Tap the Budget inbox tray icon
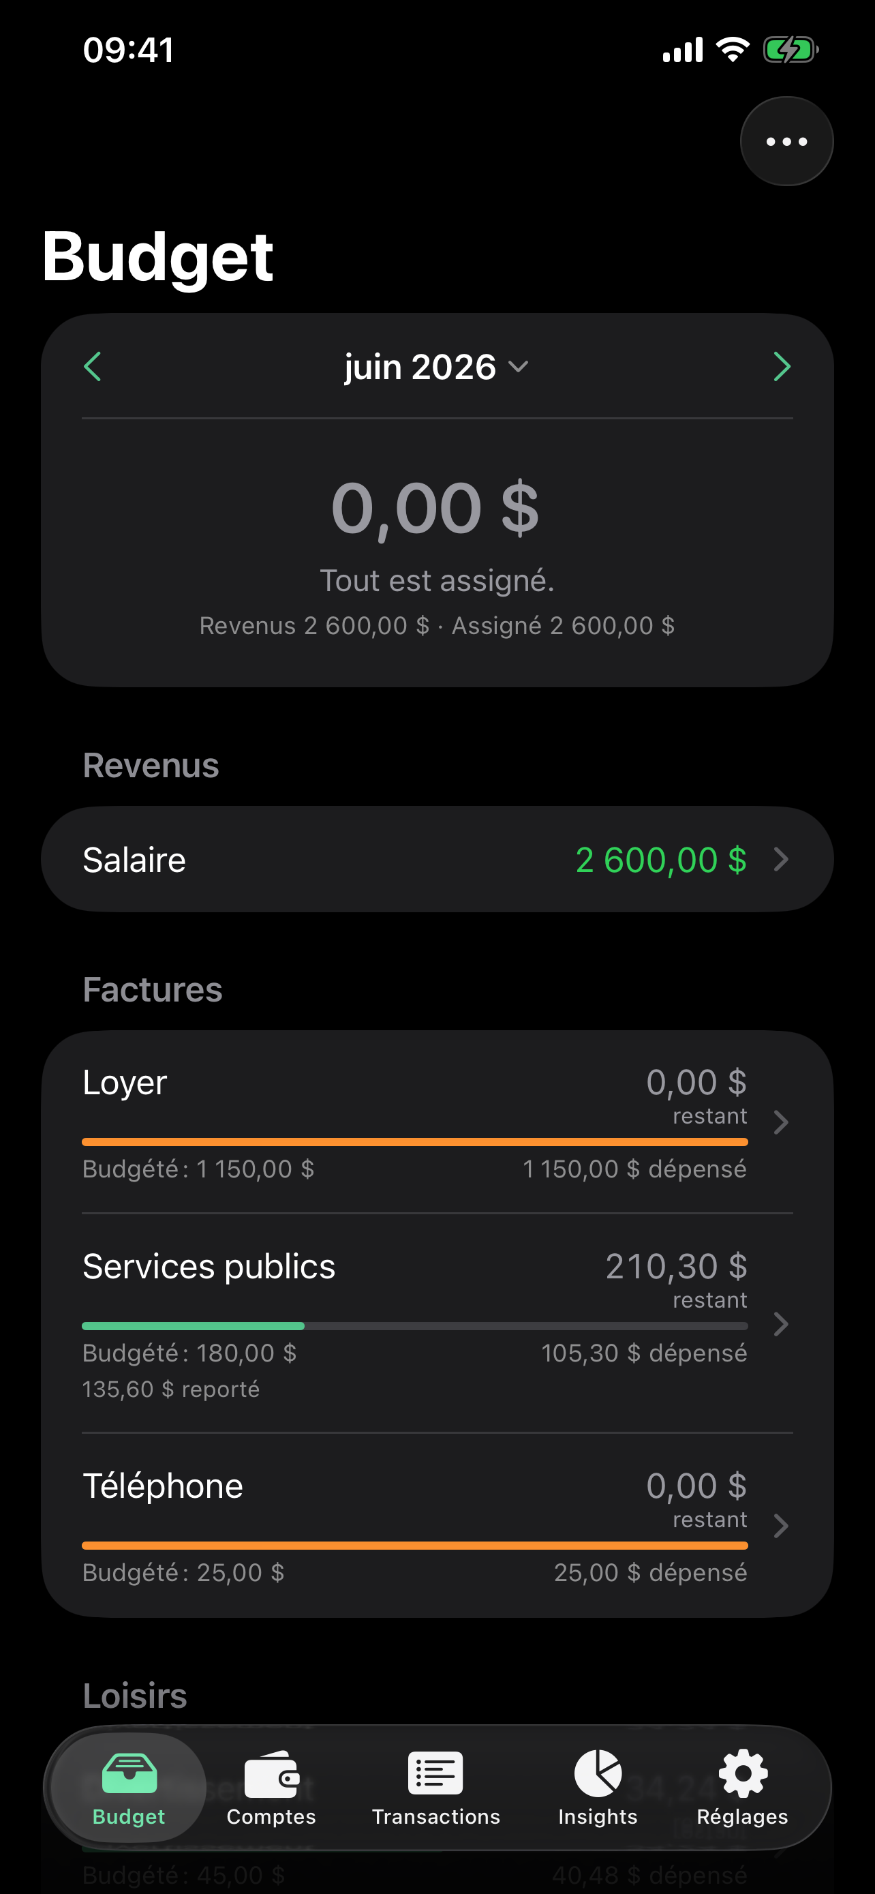The width and height of the screenshot is (875, 1894). click(129, 1773)
